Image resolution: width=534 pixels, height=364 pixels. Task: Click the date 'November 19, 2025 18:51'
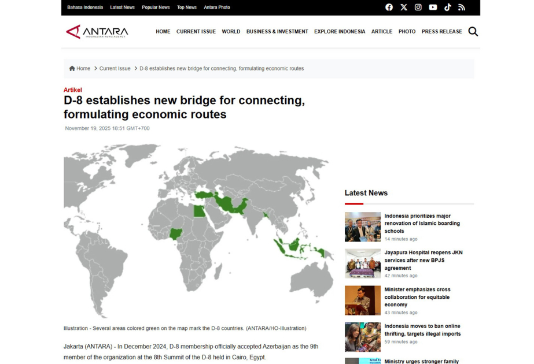[x=107, y=128]
